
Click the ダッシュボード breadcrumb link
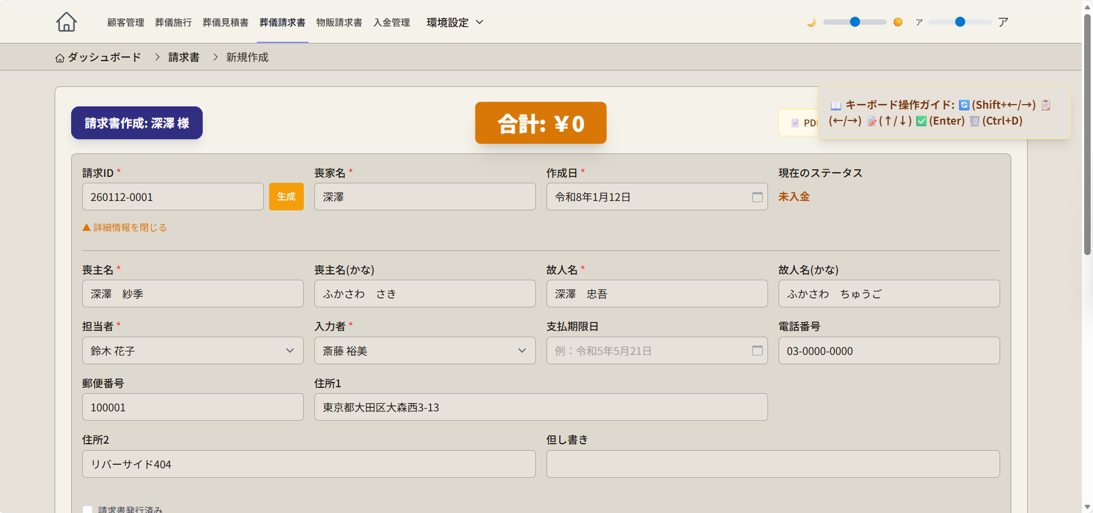point(104,57)
